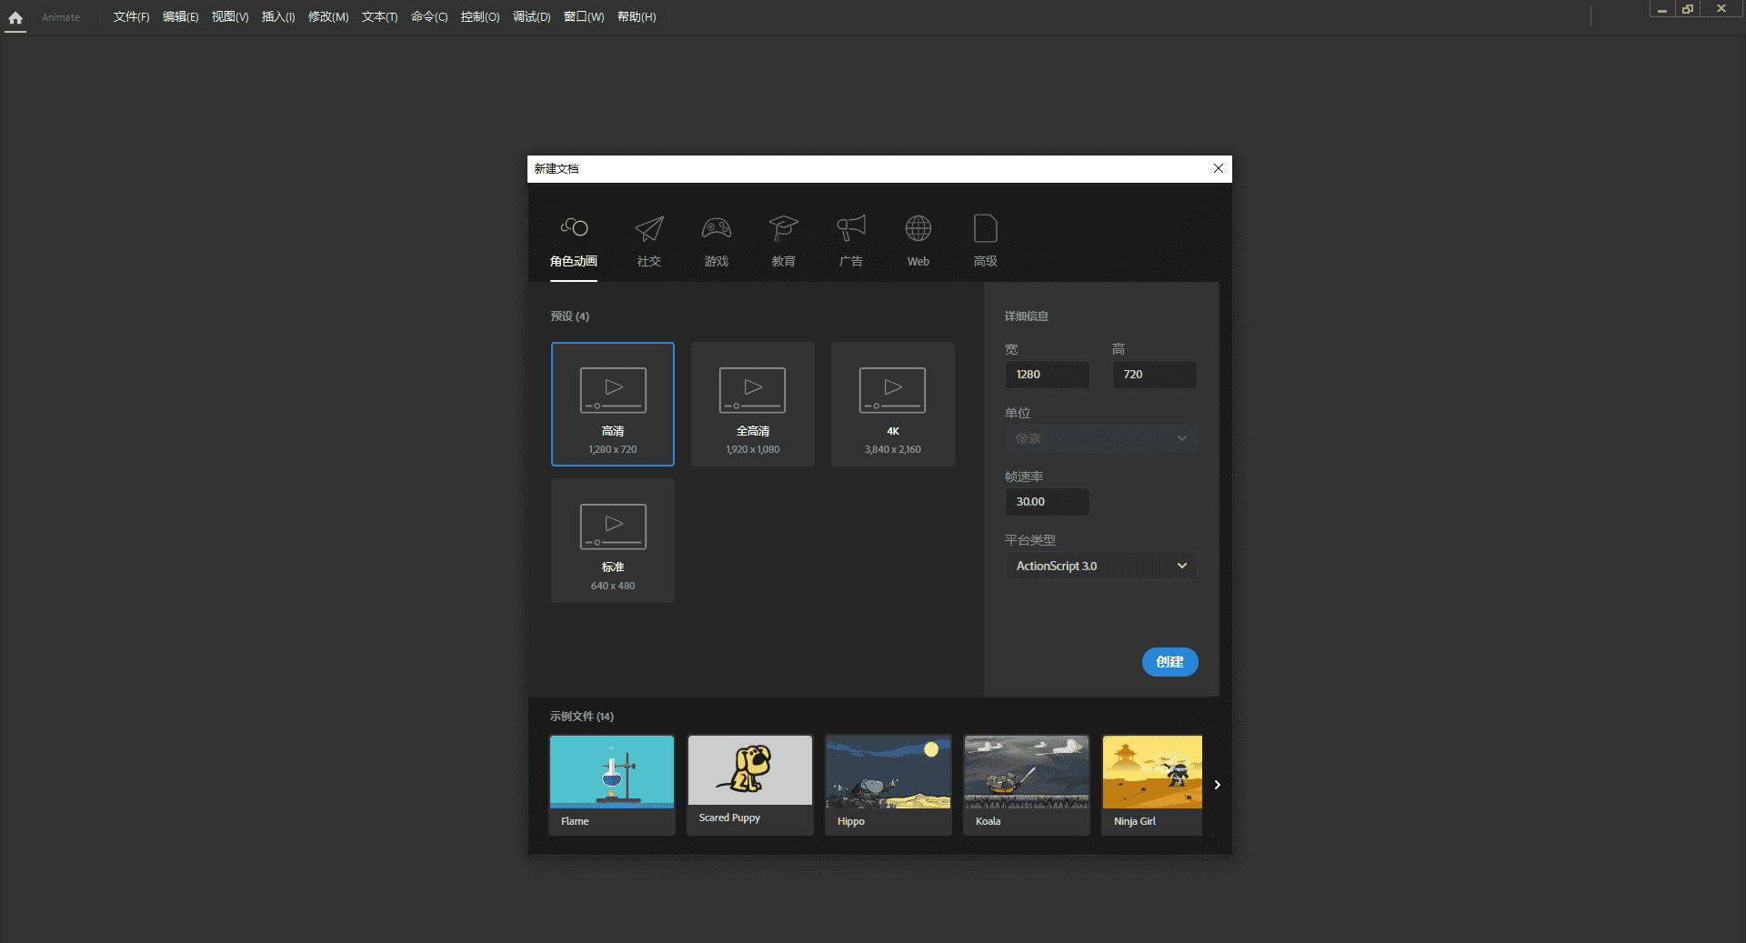Viewport: 1746px width, 943px height.
Task: Select the 标准 640x480 preset
Action: click(612, 540)
